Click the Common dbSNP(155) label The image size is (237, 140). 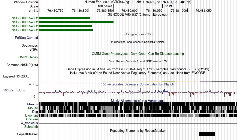click(22, 65)
